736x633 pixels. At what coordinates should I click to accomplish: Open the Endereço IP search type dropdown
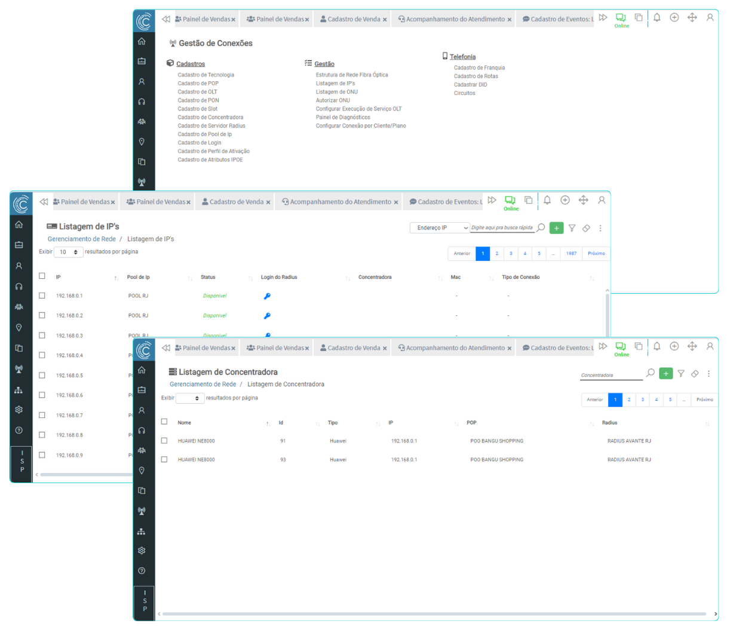pos(439,228)
